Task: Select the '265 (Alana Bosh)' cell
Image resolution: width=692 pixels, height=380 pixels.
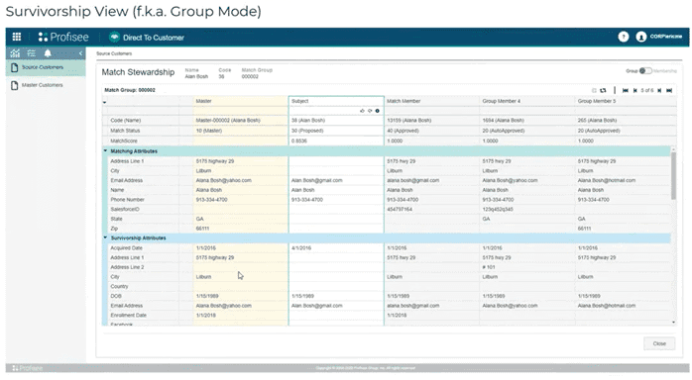Action: (626, 120)
